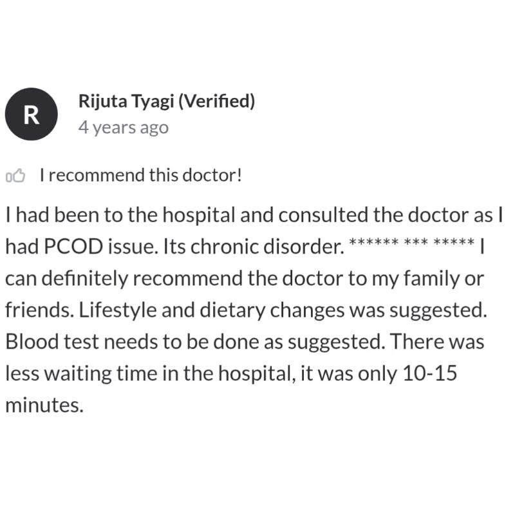Click the 'Blood test needs' sentence
Viewport: 515px width, 515px height.
coord(196,342)
